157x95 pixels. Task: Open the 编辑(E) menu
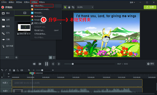[11, 2]
